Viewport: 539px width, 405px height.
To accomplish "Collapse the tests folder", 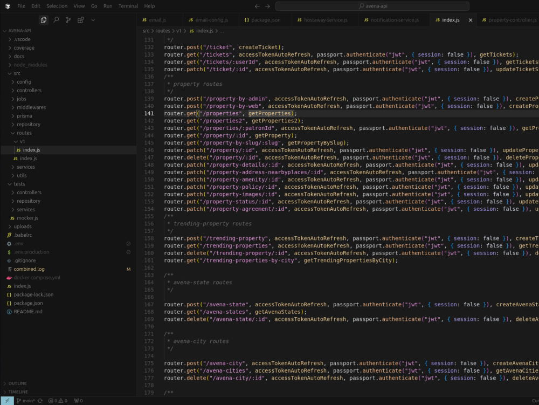I will [69, 184].
